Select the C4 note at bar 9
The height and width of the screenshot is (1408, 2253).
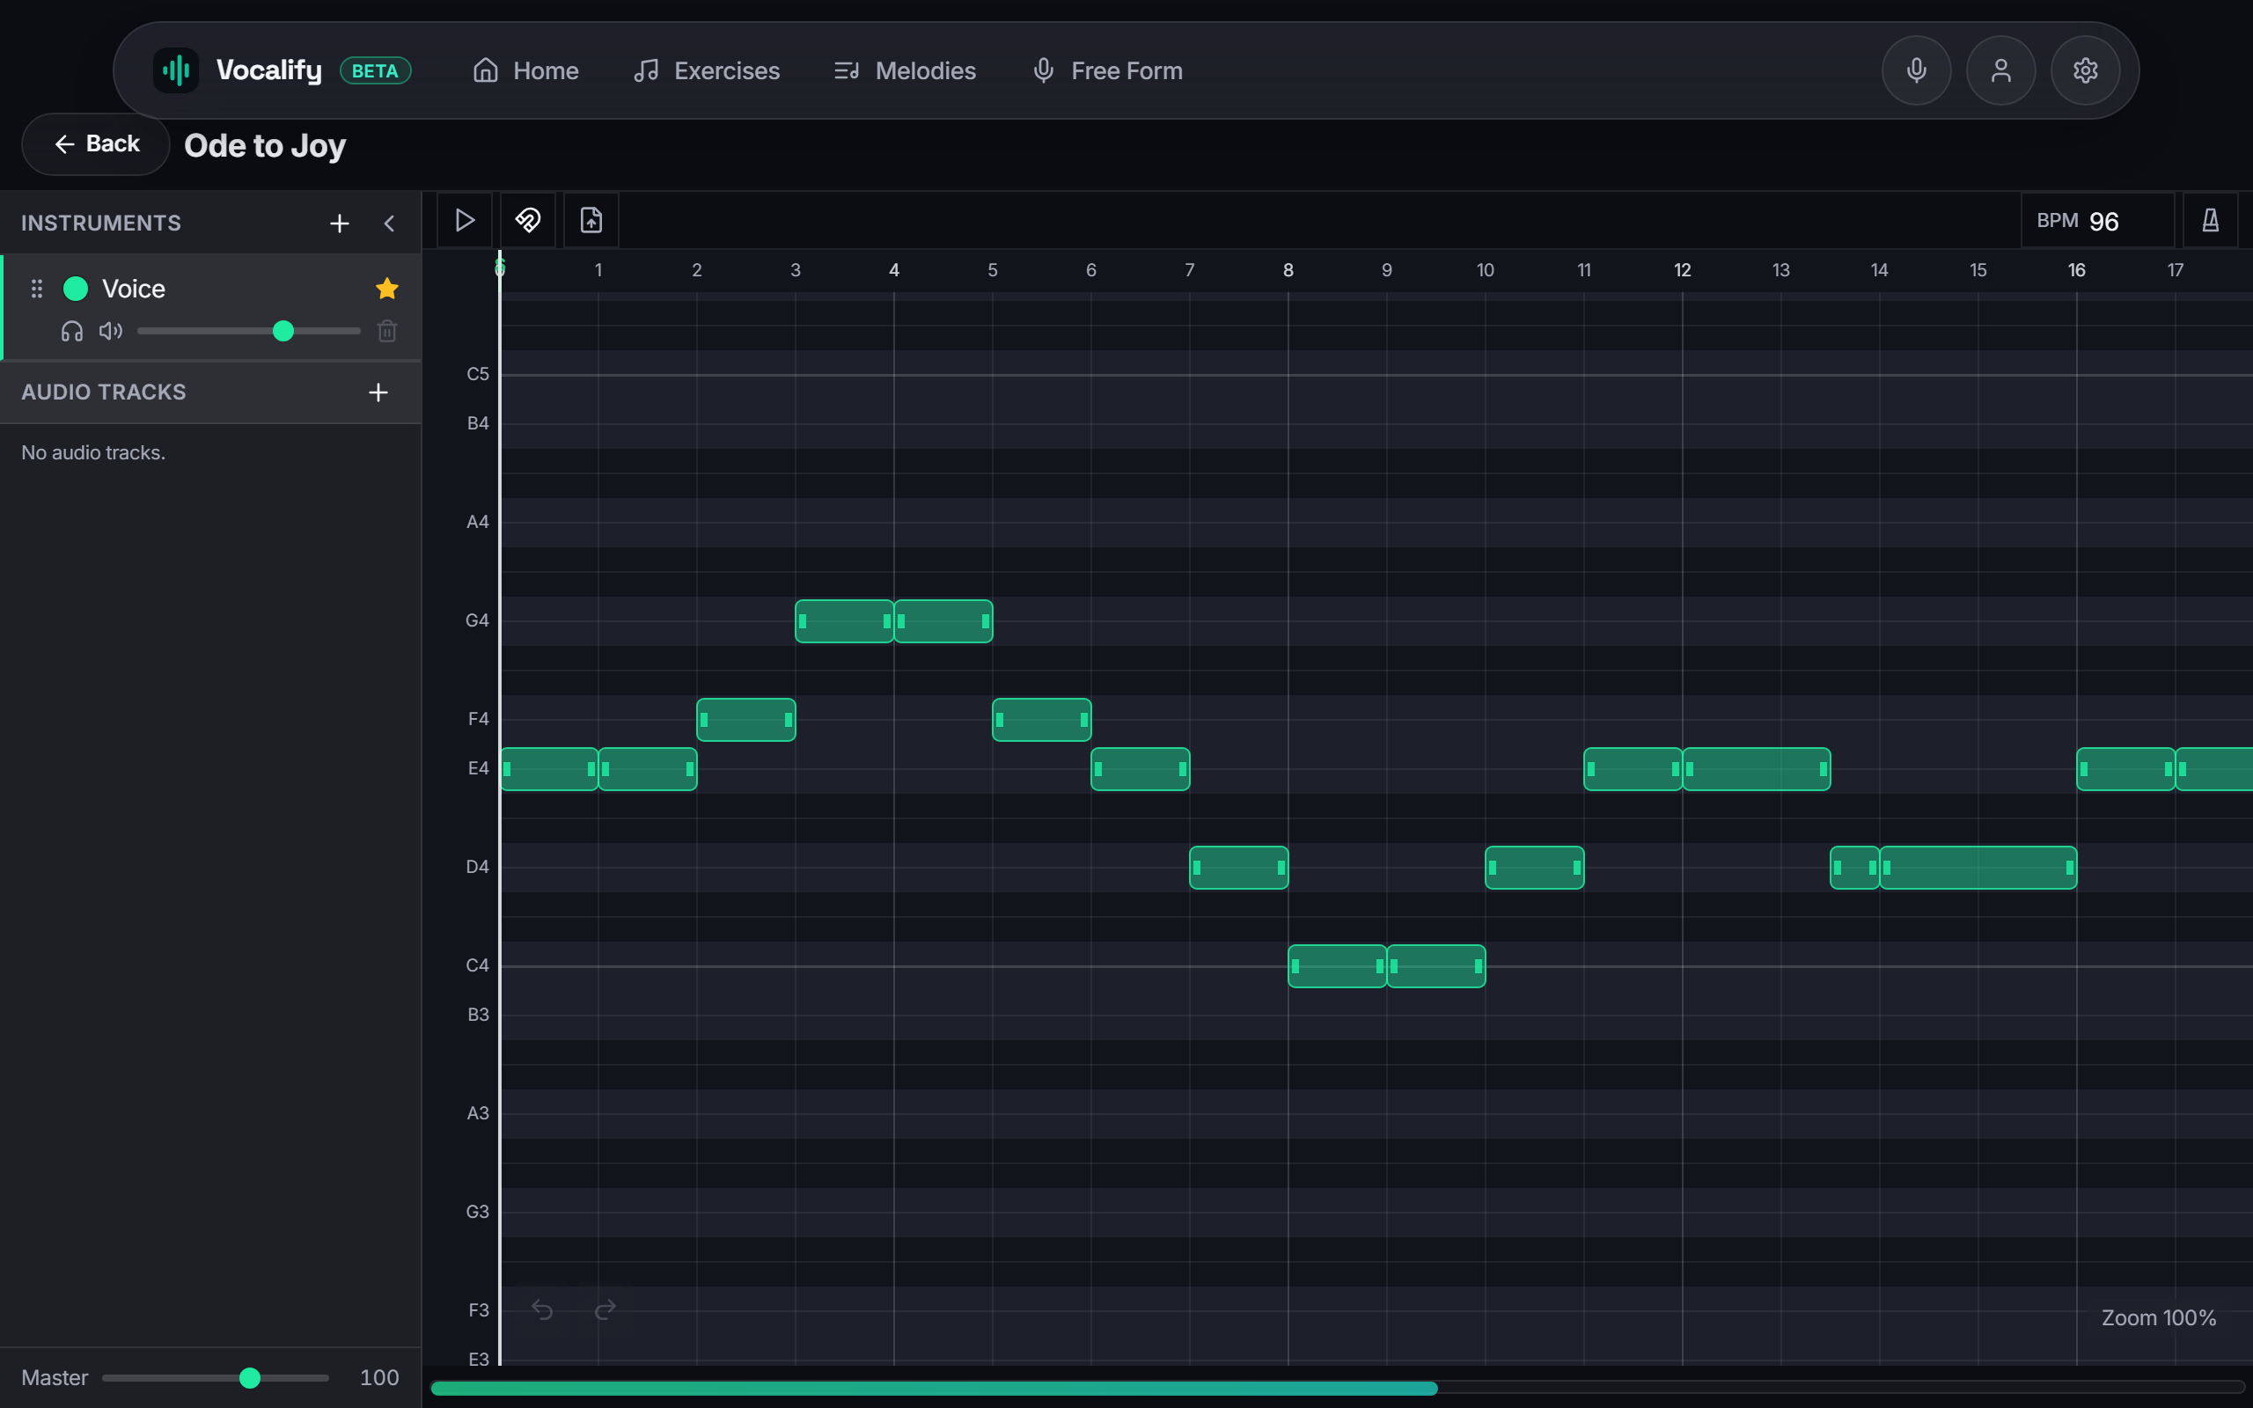(x=1436, y=966)
